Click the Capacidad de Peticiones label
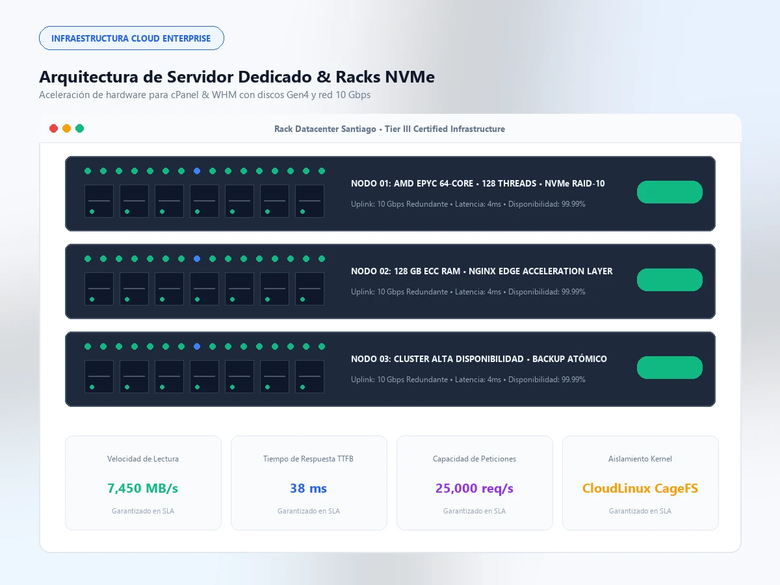Screen dimensions: 780x585 [474, 459]
